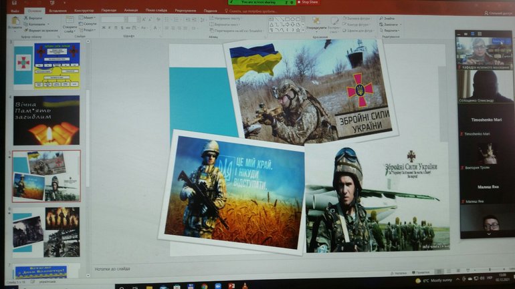Open the File (Файл) tab
The width and height of the screenshot is (515, 289).
pyautogui.click(x=15, y=11)
